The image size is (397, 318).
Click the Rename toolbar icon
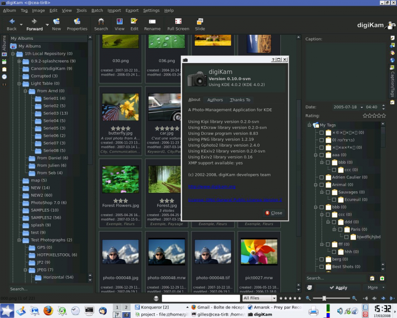(x=152, y=22)
